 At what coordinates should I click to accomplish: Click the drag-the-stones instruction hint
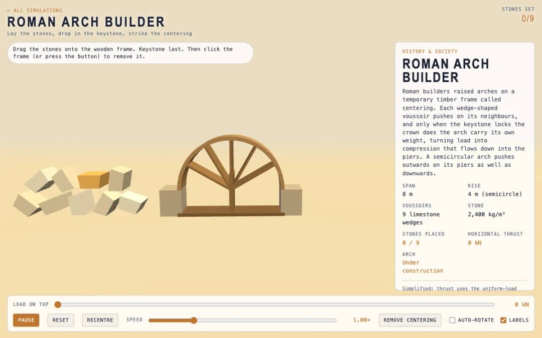pyautogui.click(x=130, y=53)
